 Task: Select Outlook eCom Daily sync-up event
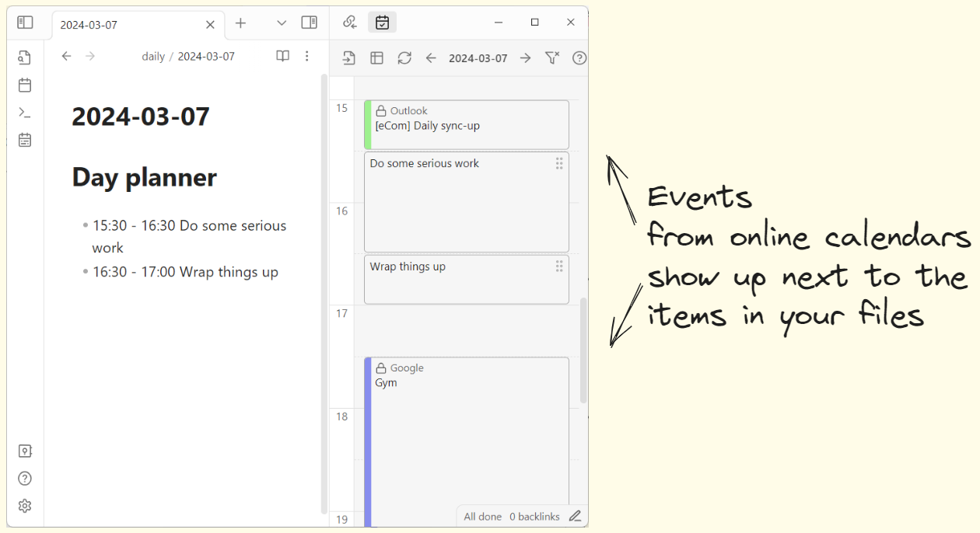pos(467,124)
